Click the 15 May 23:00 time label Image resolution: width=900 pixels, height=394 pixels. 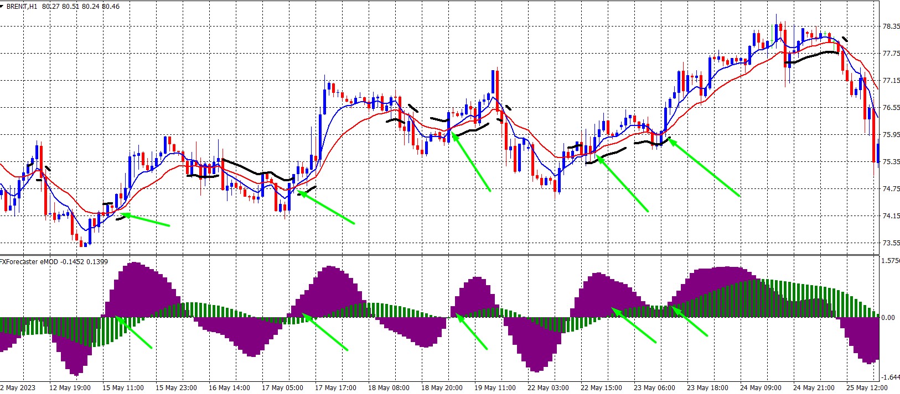point(176,388)
